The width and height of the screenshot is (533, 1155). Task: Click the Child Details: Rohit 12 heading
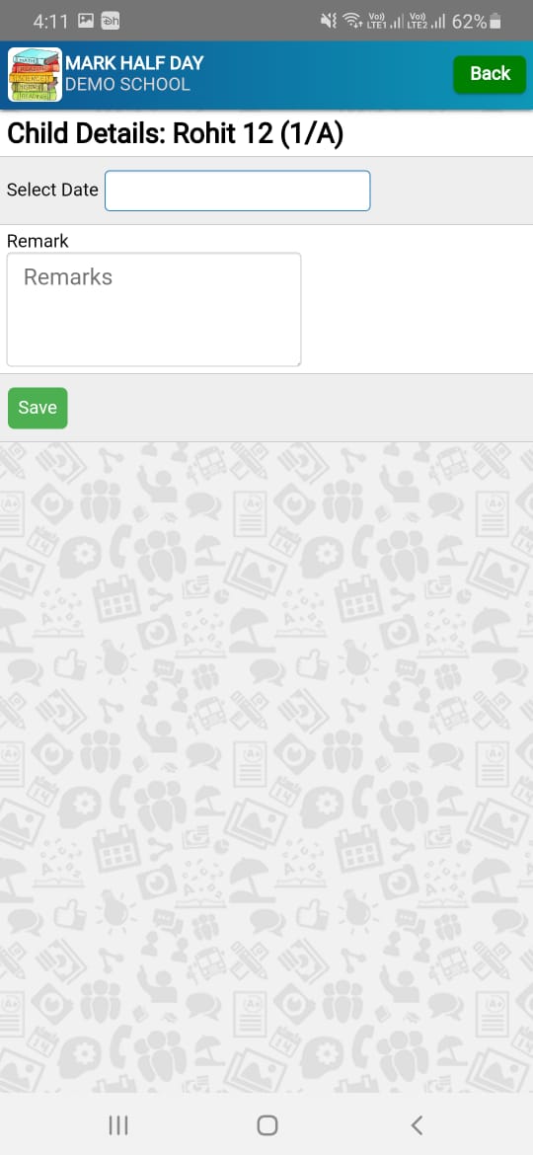pyautogui.click(x=176, y=135)
